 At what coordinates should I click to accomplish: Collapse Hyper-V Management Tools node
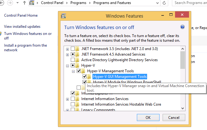click(74, 71)
